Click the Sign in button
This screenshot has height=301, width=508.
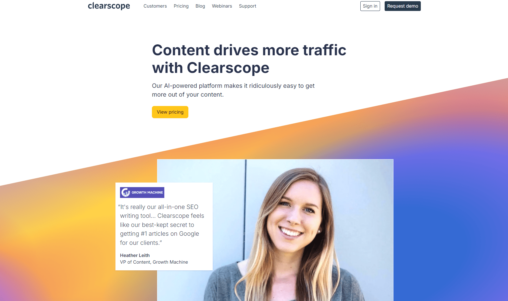click(370, 6)
